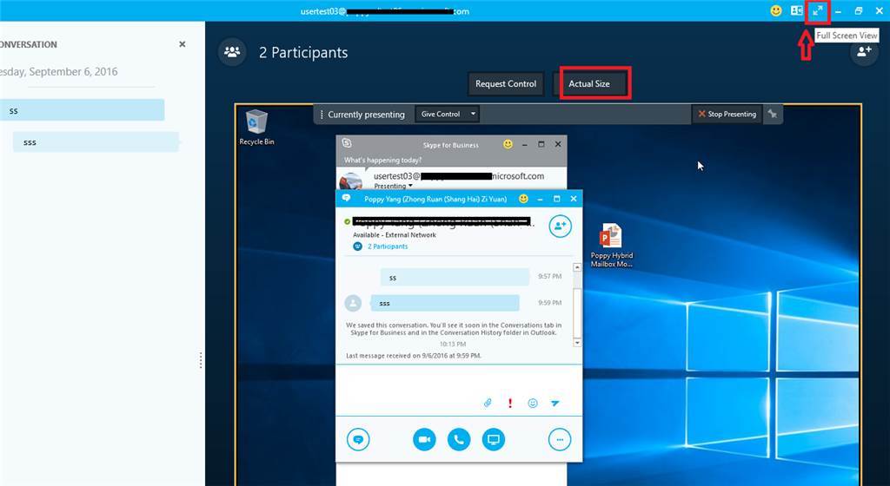Click the attachment paperclip icon
This screenshot has height=486, width=890.
(488, 403)
